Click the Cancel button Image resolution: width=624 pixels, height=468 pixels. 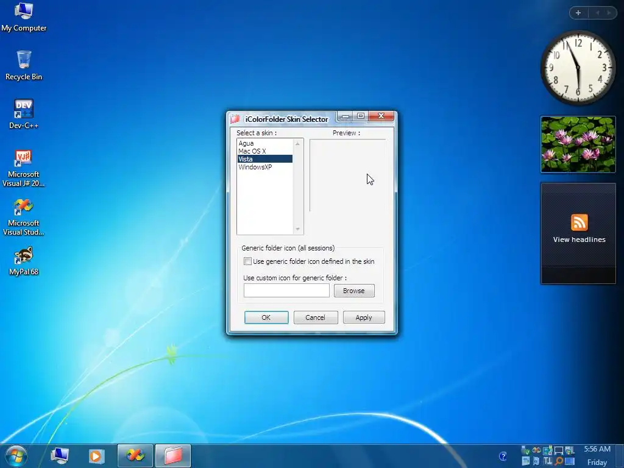tap(316, 317)
